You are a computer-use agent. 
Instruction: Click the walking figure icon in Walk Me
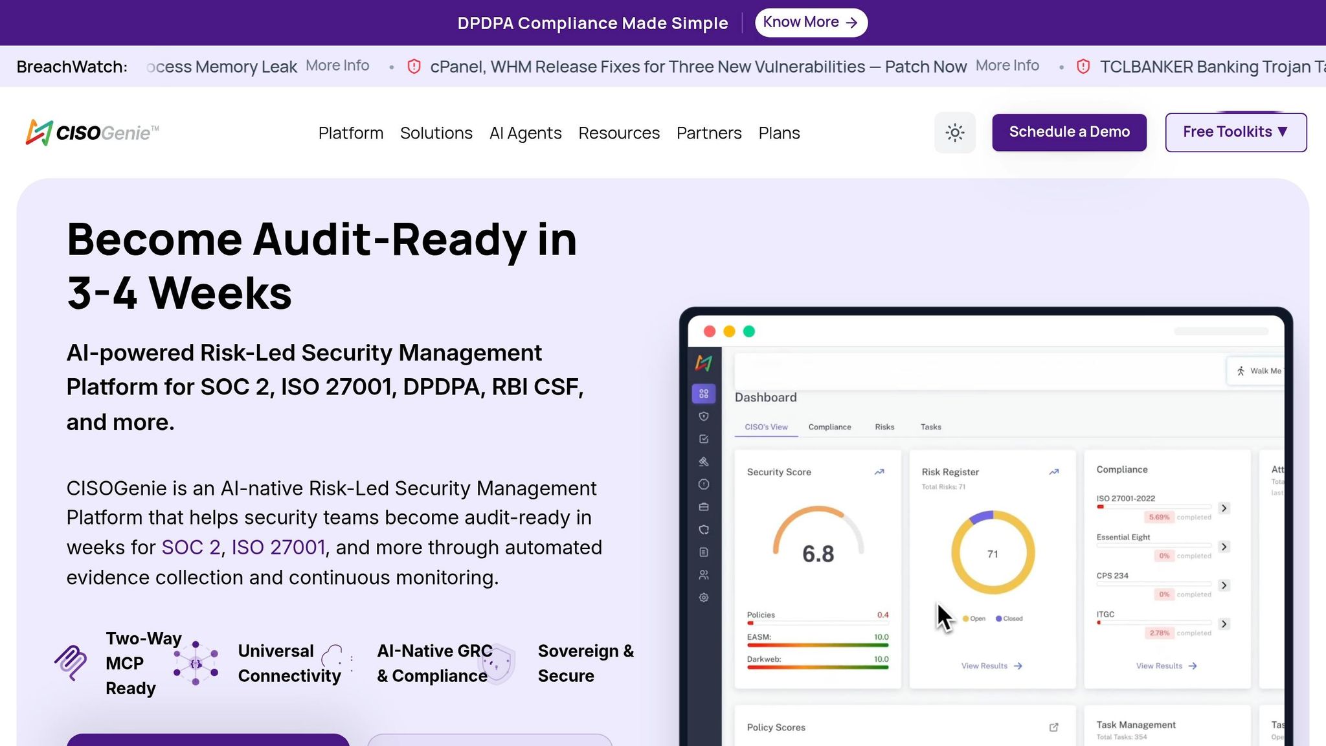(1241, 371)
